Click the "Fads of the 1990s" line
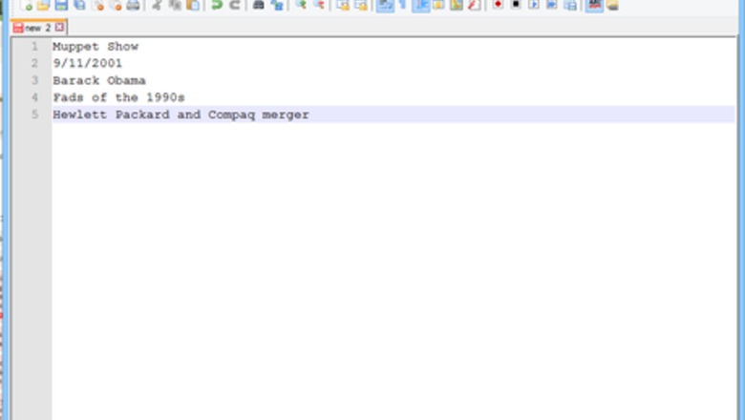 point(118,97)
